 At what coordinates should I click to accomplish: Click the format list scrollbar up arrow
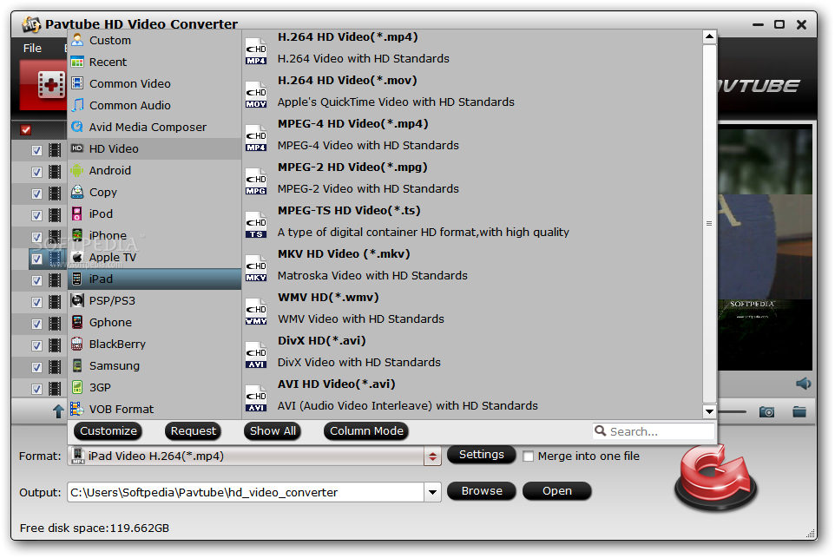tap(709, 36)
